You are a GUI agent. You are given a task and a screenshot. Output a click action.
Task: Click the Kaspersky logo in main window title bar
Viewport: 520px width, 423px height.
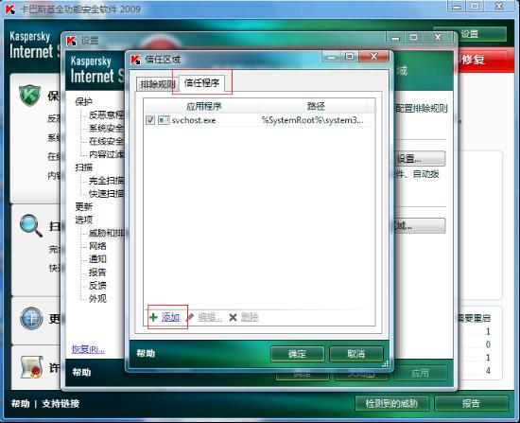[10, 9]
